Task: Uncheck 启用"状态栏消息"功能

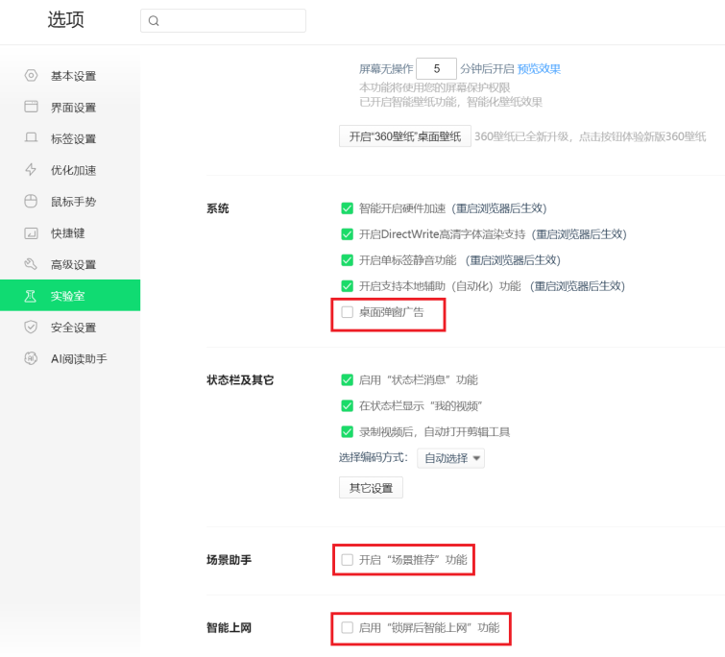Action: pos(348,380)
